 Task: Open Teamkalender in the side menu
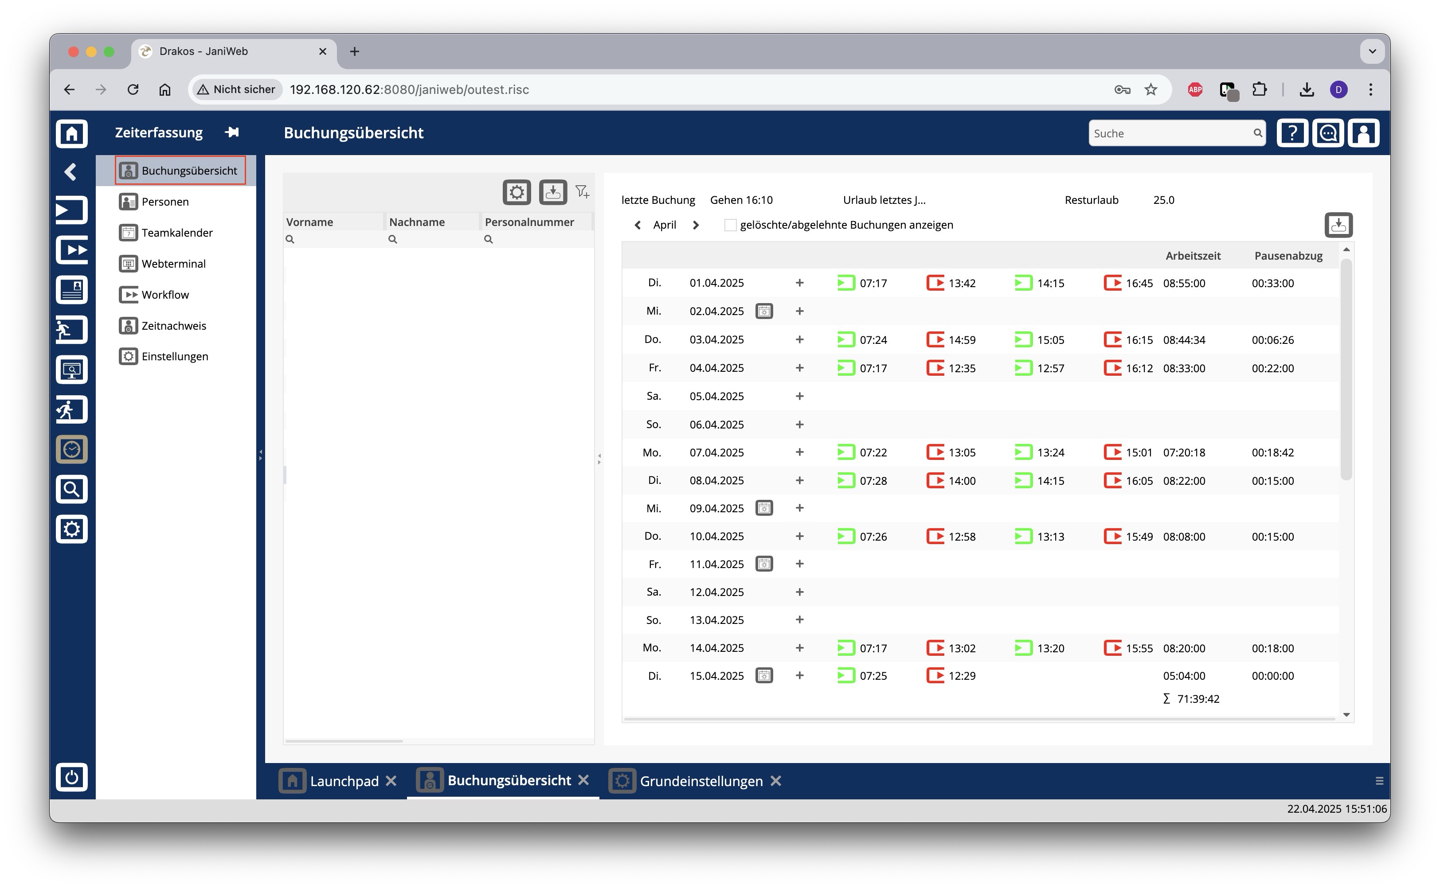177,233
